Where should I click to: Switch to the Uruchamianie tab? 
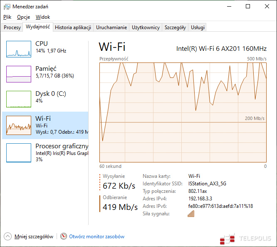111,27
